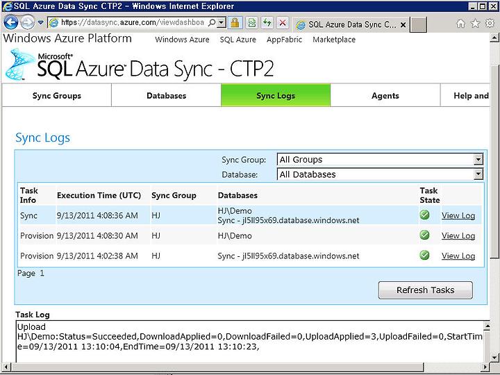
Task: Click the Refresh Tasks button
Action: [426, 290]
